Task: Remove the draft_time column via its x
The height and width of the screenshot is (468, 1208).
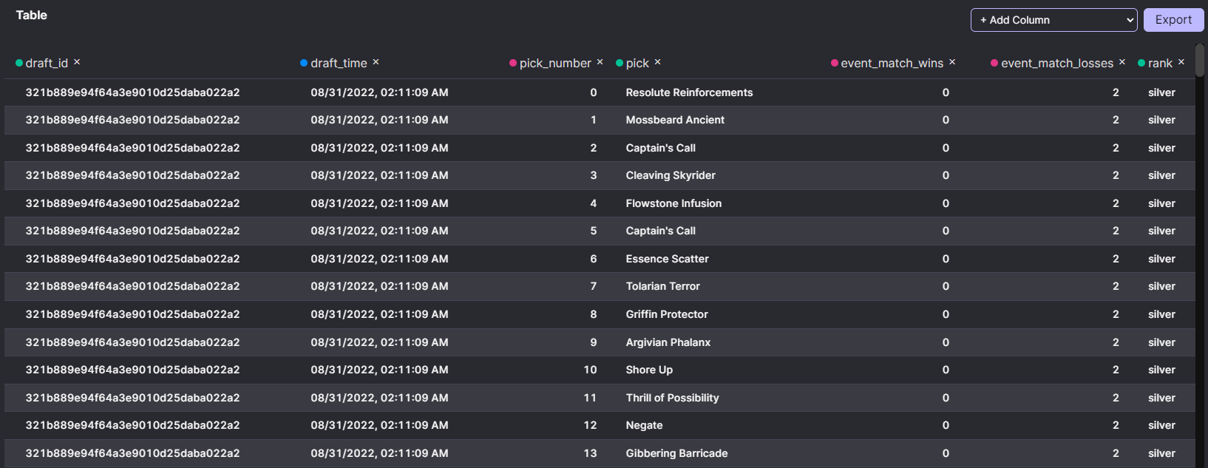Action: [376, 62]
